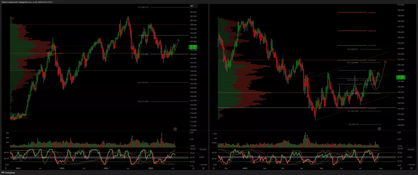Click the 2024 label on the time axis
The image size is (418, 175).
tap(106, 168)
